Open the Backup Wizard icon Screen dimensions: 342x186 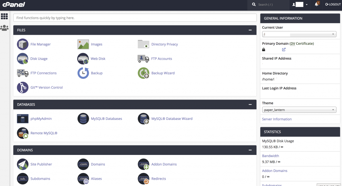(144, 73)
